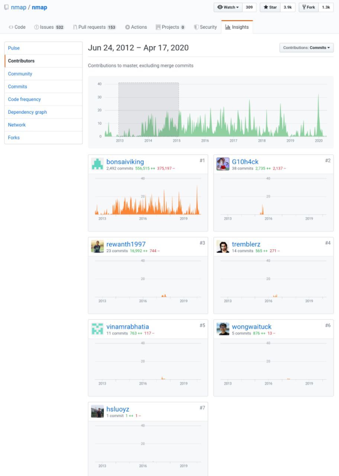Screen dimensions: 339x476
Task: View bonsaiviking's 2,492 commits
Action: coord(120,168)
